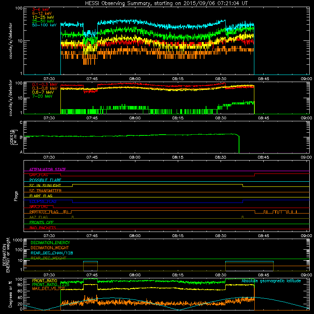Select the SC_TRANSMITTER flag label
Viewport: 314px width, 314px height.
[x=45, y=191]
